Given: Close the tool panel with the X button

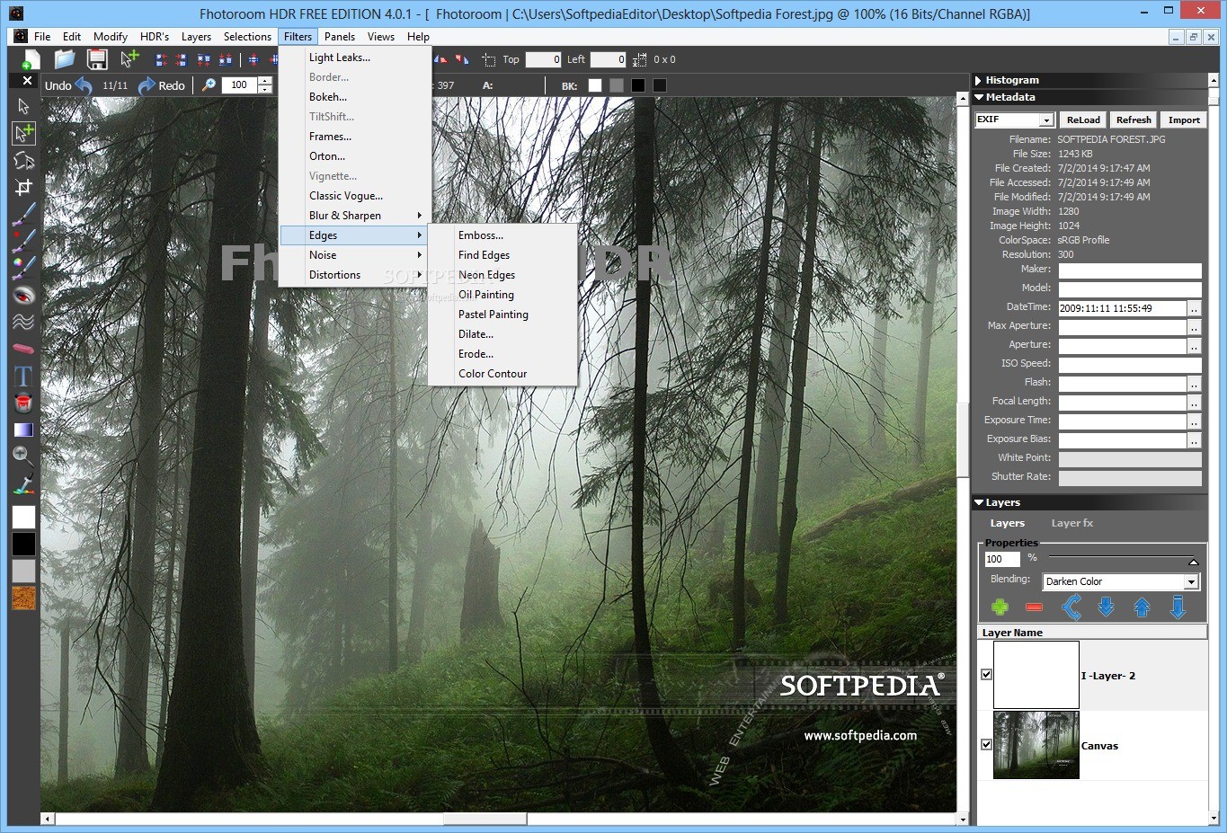Looking at the screenshot, I should pyautogui.click(x=27, y=81).
